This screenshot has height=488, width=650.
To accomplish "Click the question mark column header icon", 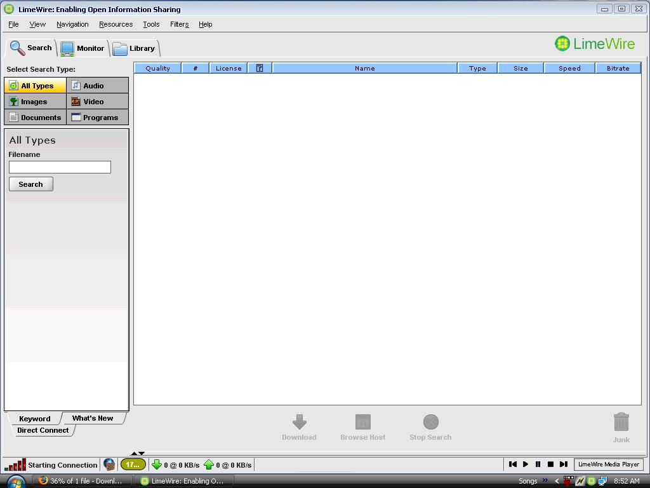I will [260, 68].
